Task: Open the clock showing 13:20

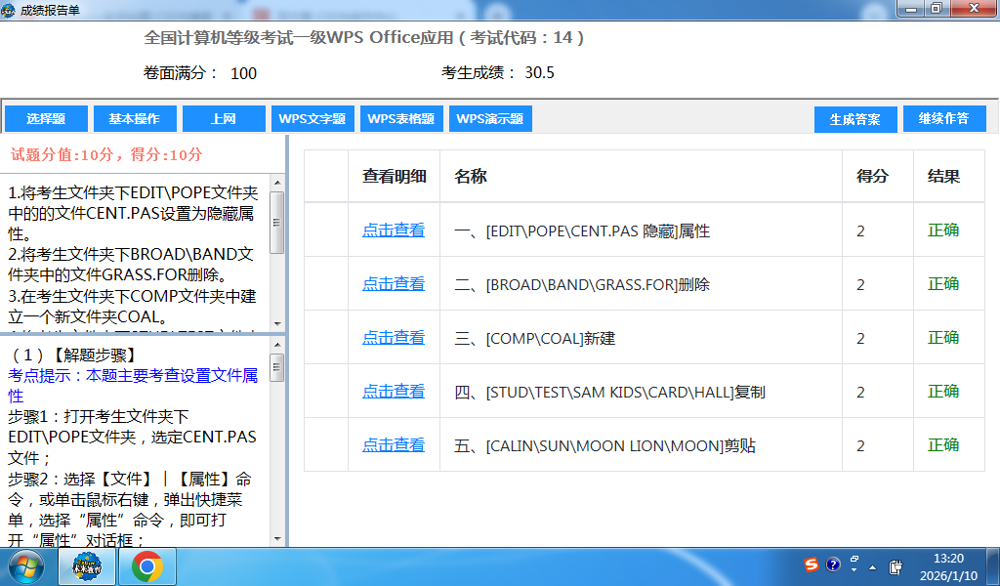Action: click(948, 566)
